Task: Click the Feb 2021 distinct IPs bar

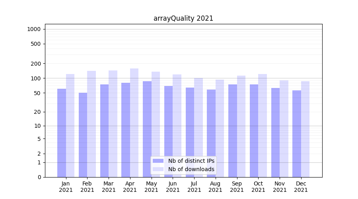Action: pyautogui.click(x=83, y=135)
